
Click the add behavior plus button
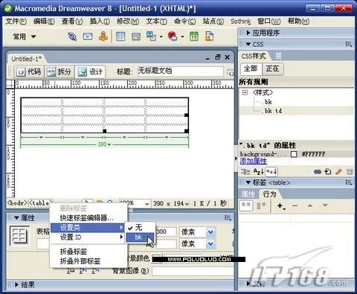click(x=281, y=205)
